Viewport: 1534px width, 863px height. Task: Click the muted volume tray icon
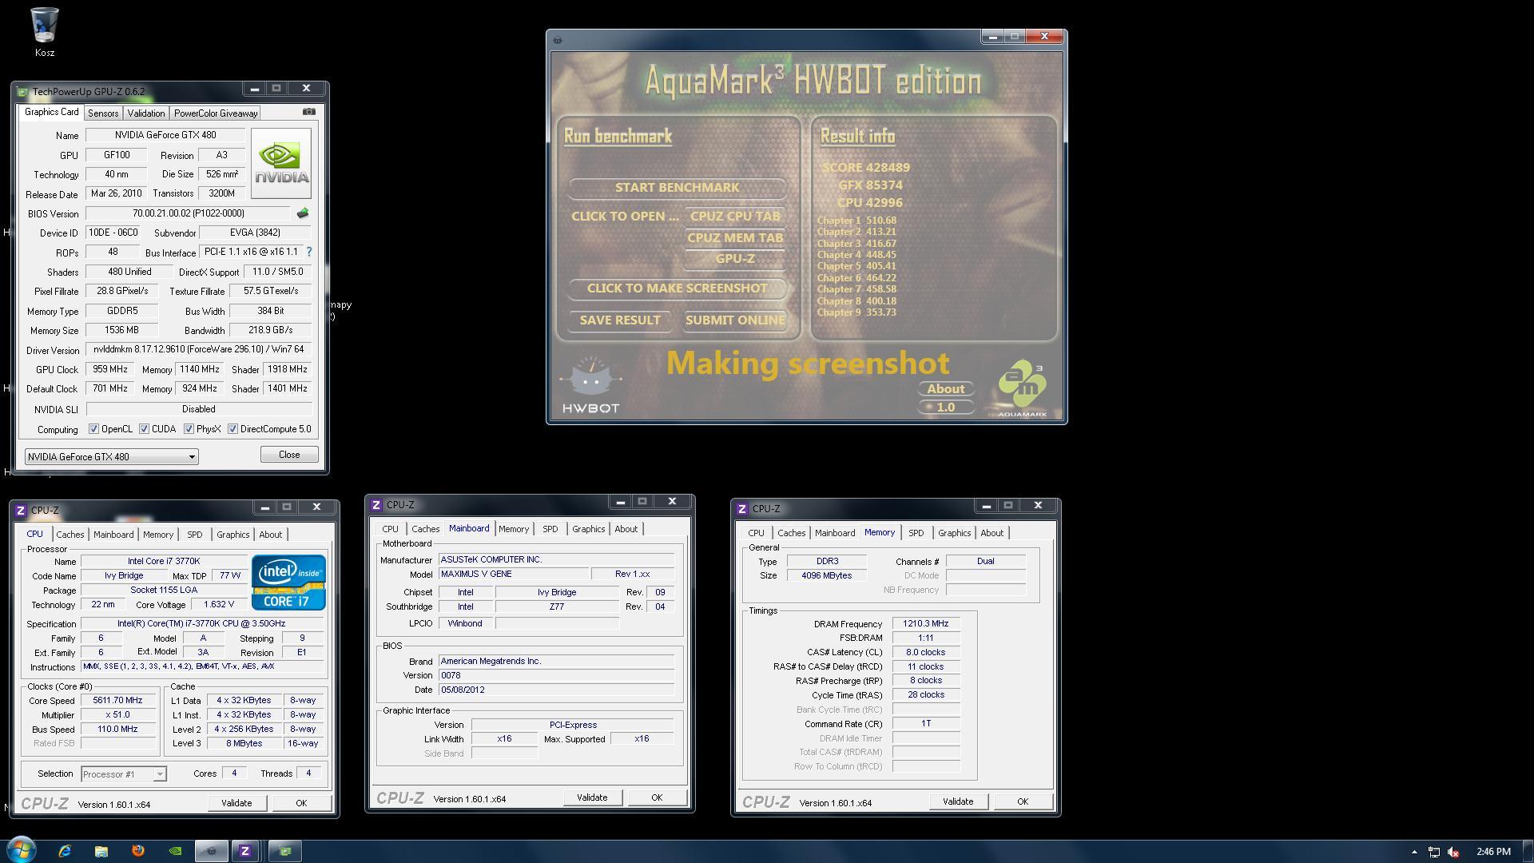point(1453,852)
